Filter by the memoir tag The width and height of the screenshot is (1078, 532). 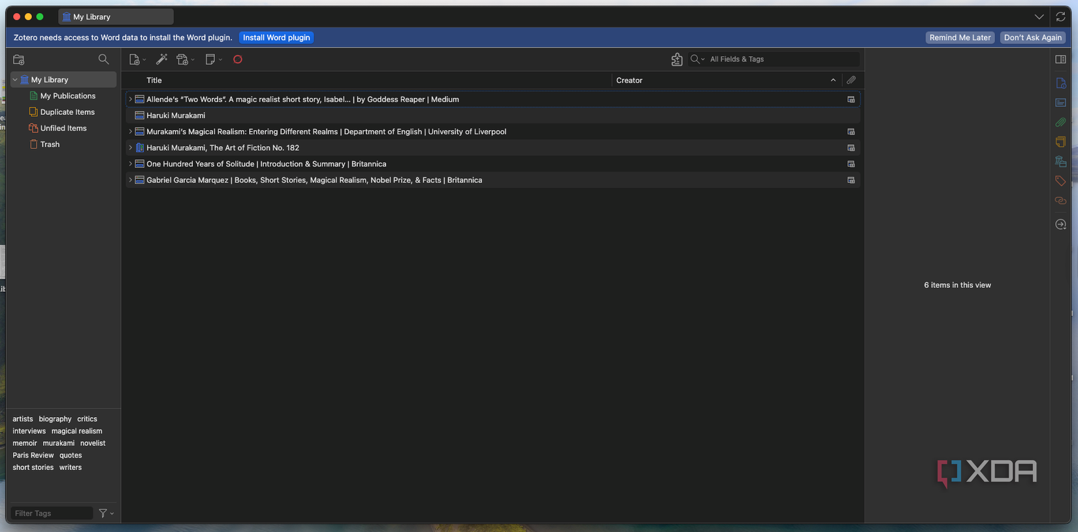click(x=25, y=443)
